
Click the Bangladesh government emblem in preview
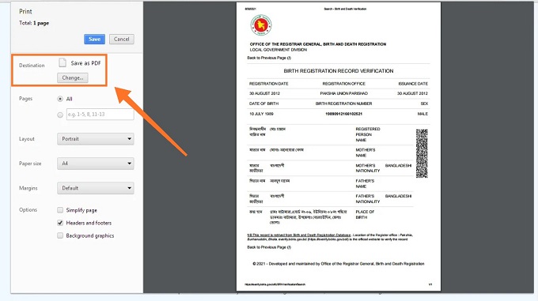click(x=261, y=25)
